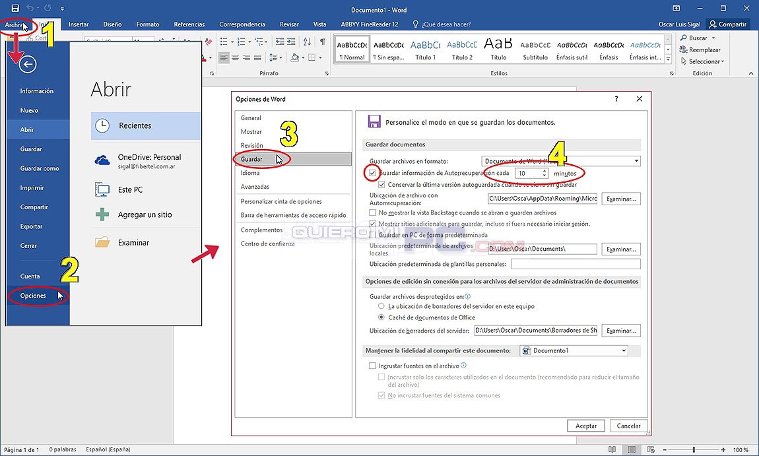Open the shading color dropdown arrow
759x456 pixels.
(303, 57)
